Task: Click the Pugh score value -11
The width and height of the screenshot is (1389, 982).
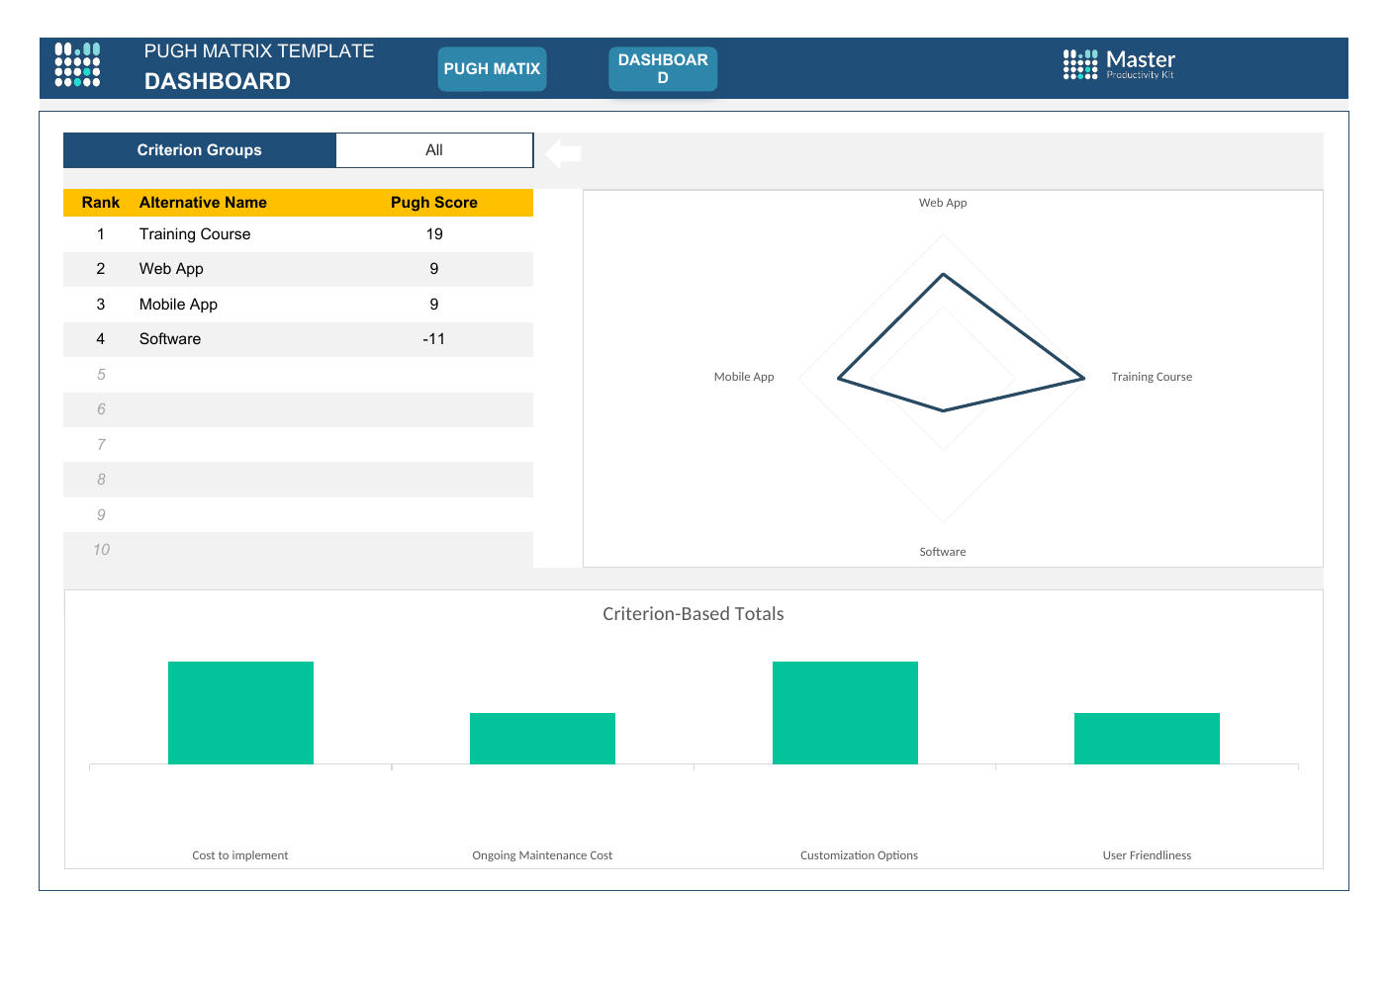Action: (x=434, y=339)
